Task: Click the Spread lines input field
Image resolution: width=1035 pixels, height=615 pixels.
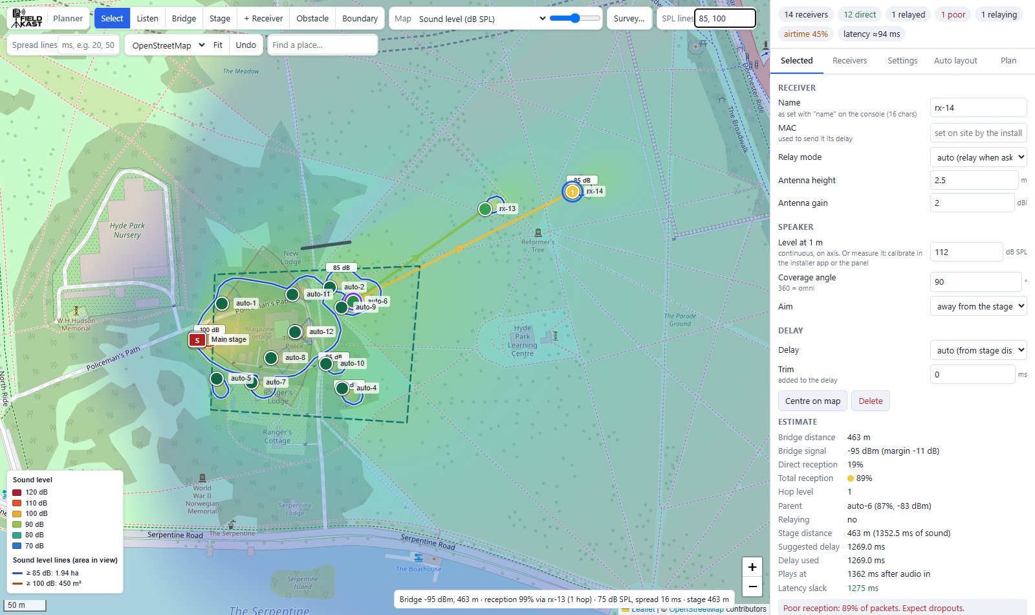Action: pyautogui.click(x=87, y=45)
